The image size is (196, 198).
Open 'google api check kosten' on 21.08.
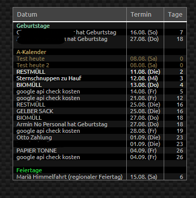coord(48,98)
